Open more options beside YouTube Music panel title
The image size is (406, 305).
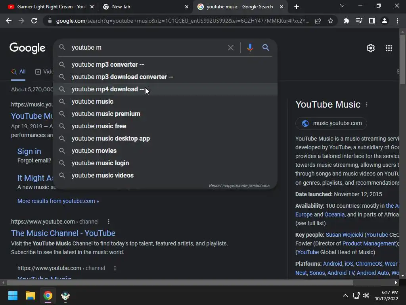coord(366,104)
